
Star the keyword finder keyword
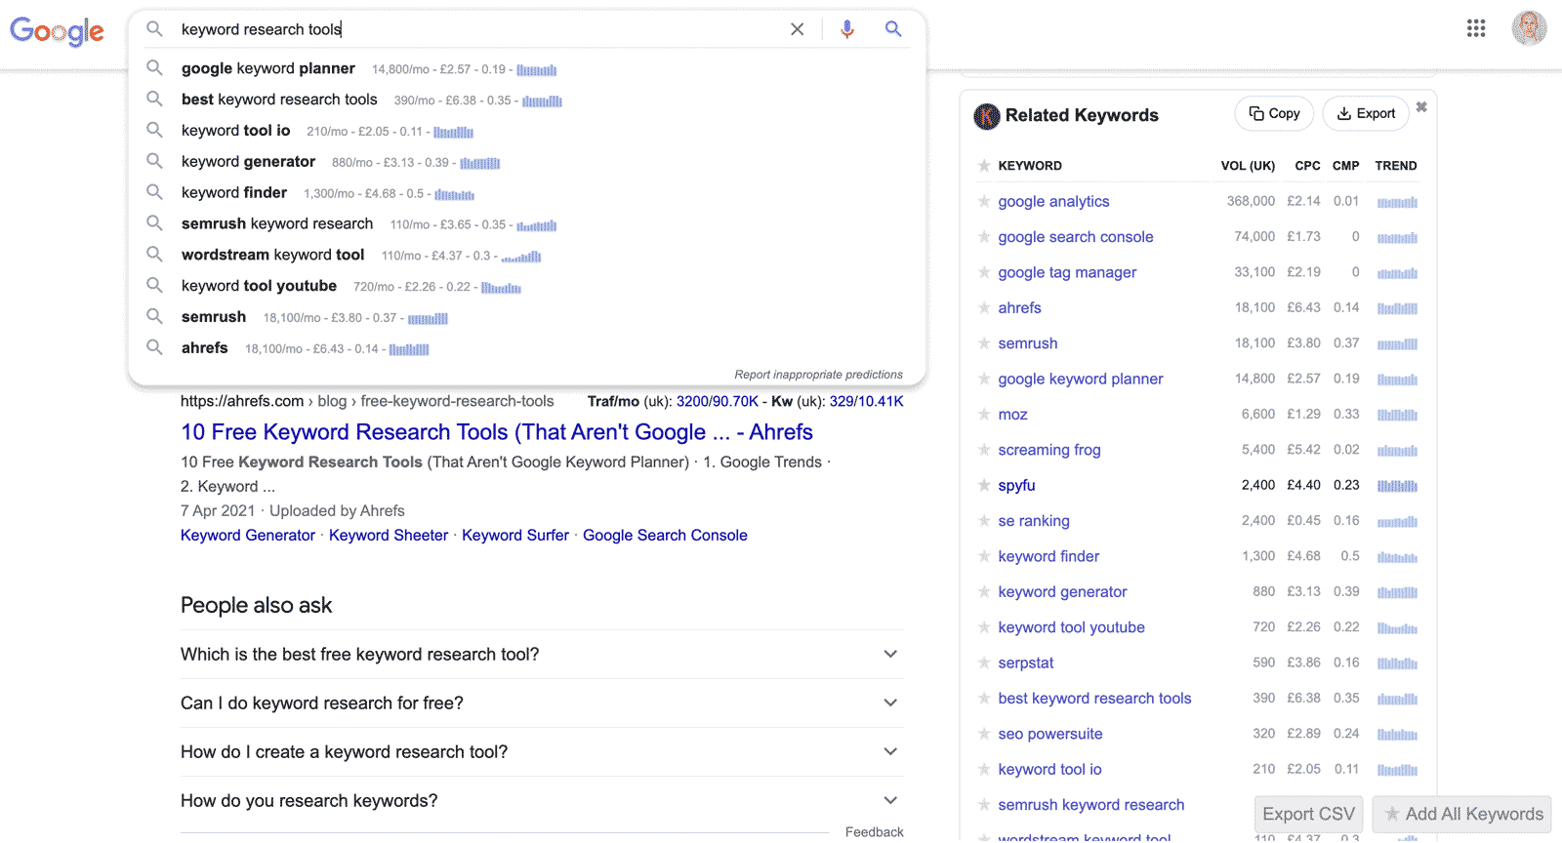(x=984, y=557)
